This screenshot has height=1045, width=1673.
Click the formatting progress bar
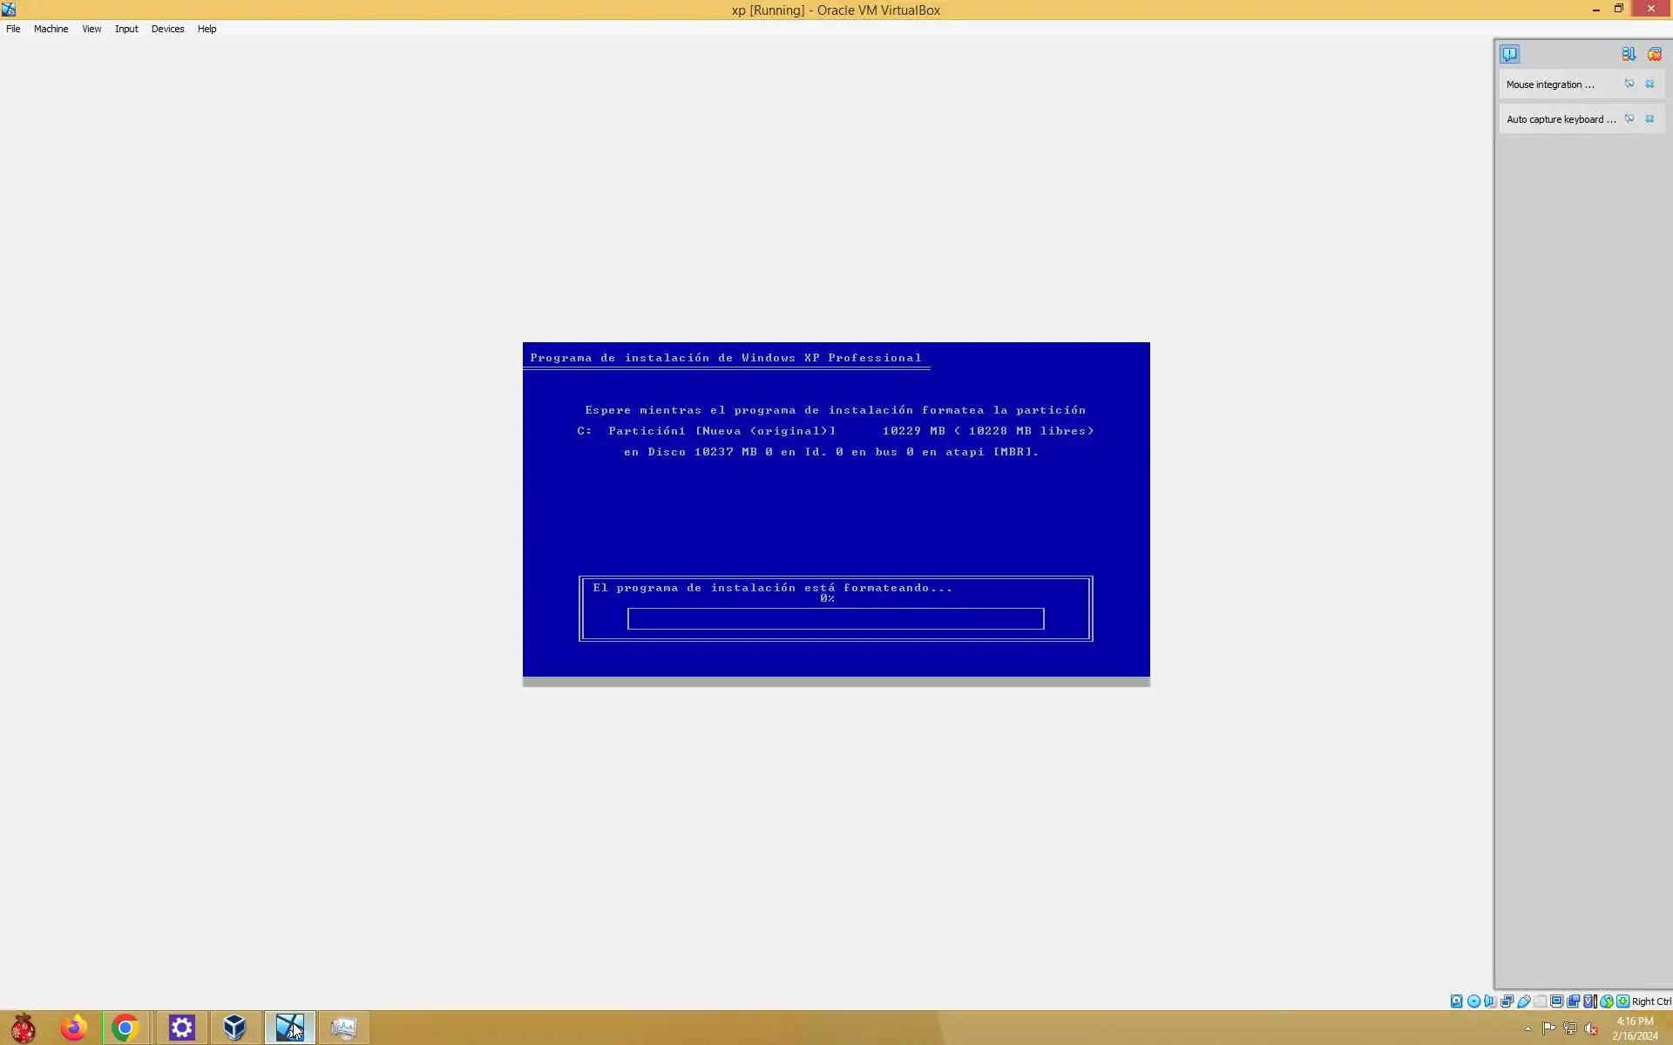(835, 618)
